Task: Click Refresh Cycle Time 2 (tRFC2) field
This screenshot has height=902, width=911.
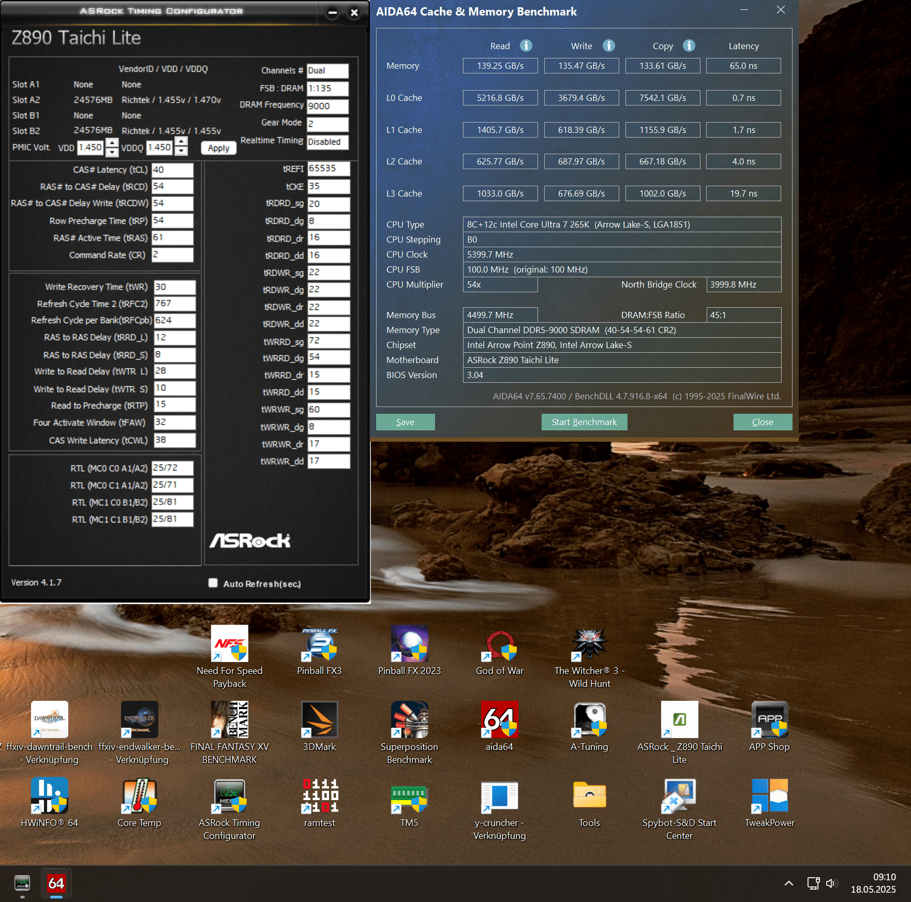Action: click(x=175, y=304)
